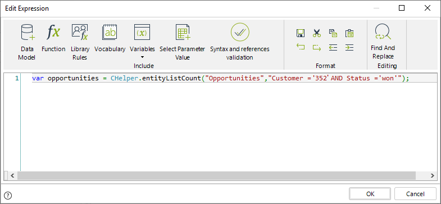The width and height of the screenshot is (441, 204).
Task: Copy the selected expression text
Action: pyautogui.click(x=333, y=33)
